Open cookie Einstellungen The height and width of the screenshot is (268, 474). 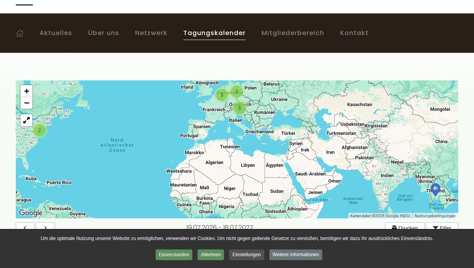point(246,255)
